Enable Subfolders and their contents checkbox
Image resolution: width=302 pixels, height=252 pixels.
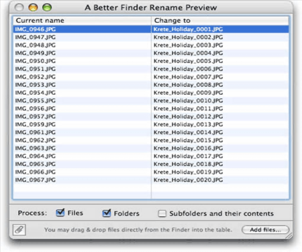pos(162,214)
